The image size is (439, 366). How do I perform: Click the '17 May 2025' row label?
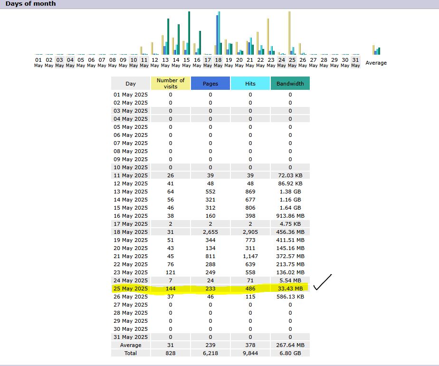click(131, 224)
